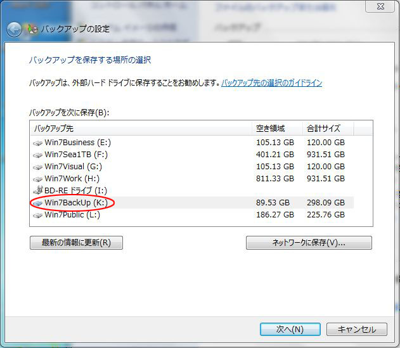The image size is (400, 348).
Task: Select Win7Public (L:) drive name
Action: 72,214
